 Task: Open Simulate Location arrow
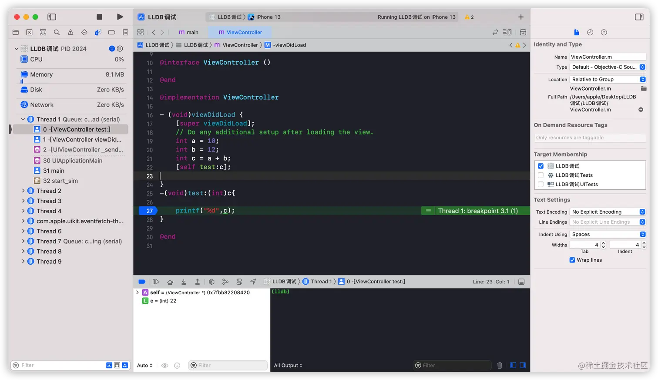pos(253,282)
